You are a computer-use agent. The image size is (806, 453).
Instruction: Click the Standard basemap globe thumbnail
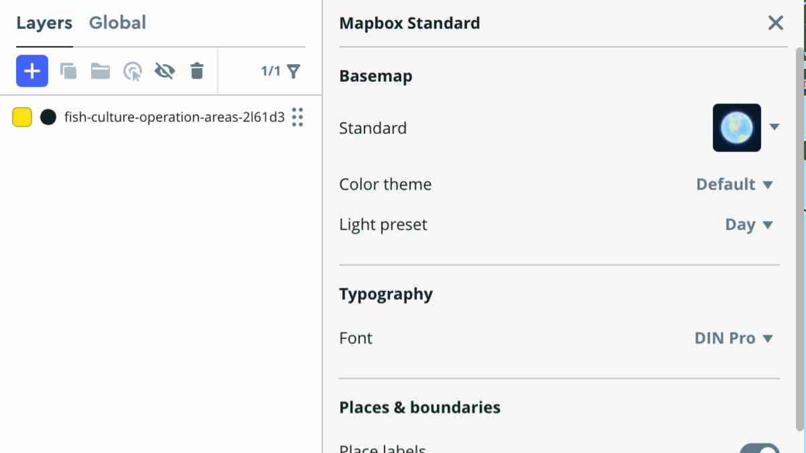point(736,128)
